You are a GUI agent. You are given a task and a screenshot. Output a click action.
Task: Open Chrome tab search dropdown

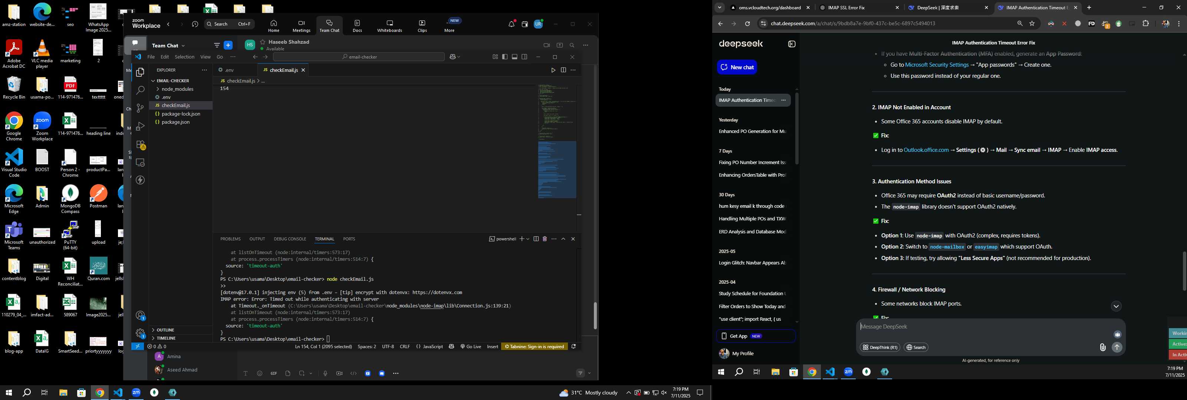(719, 8)
